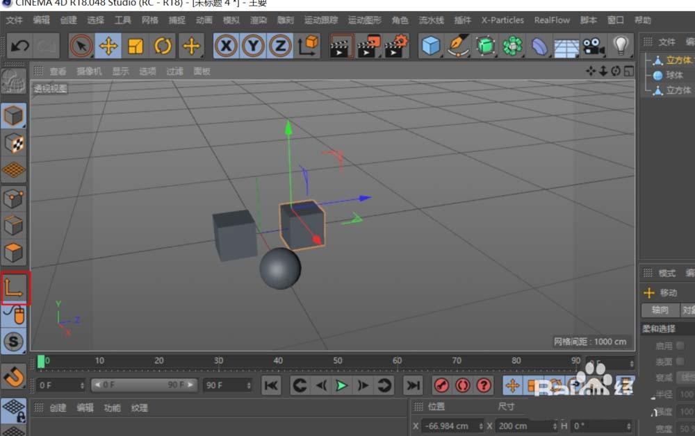695x436 pixels.
Task: Click the red question mark help button
Action: coord(484,386)
